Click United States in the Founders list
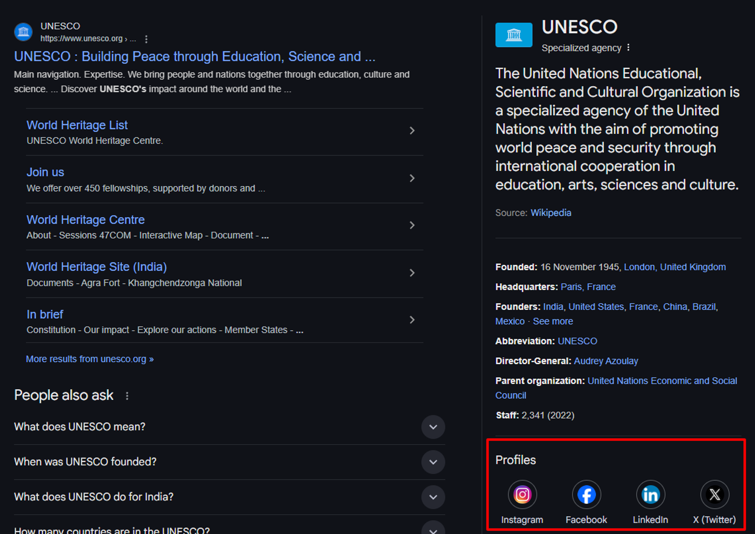Viewport: 755px width, 534px height. pos(596,307)
